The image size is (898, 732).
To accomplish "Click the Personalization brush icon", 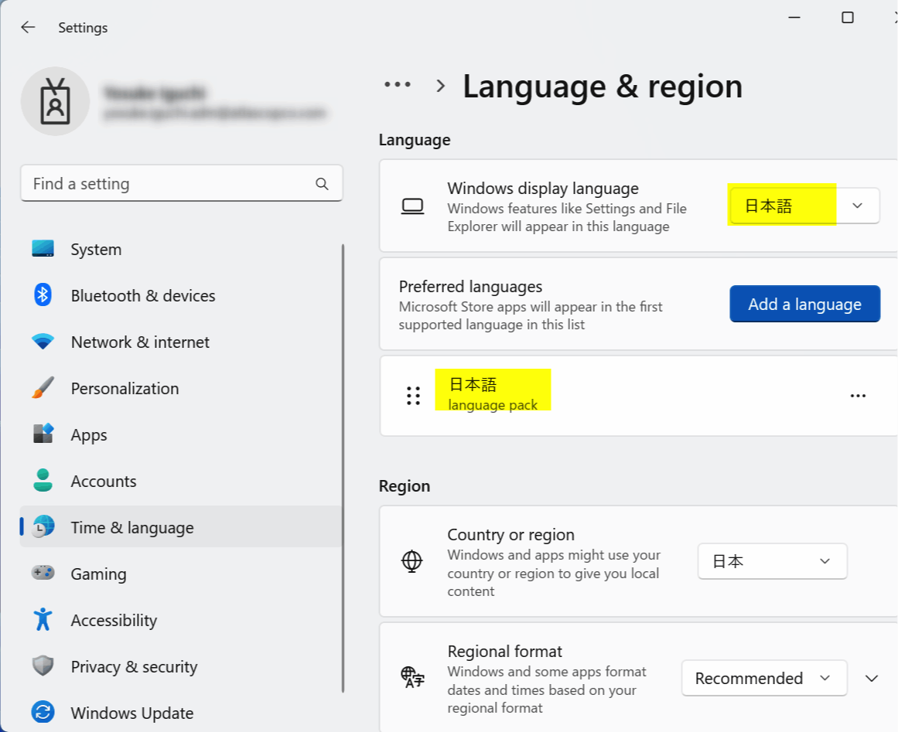I will (43, 388).
